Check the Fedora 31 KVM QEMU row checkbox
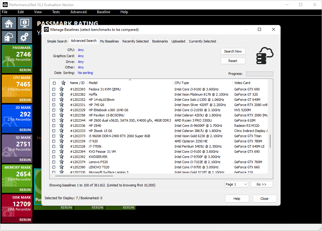322x231 pixels. (54, 89)
